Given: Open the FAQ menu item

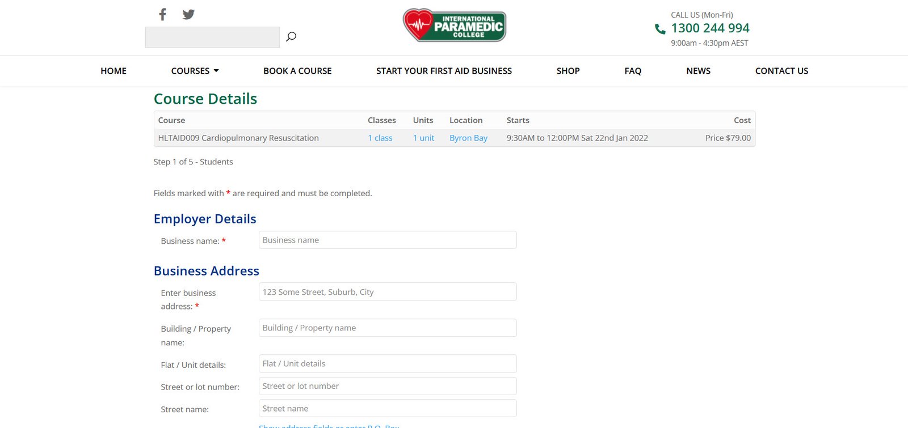Looking at the screenshot, I should [633, 71].
